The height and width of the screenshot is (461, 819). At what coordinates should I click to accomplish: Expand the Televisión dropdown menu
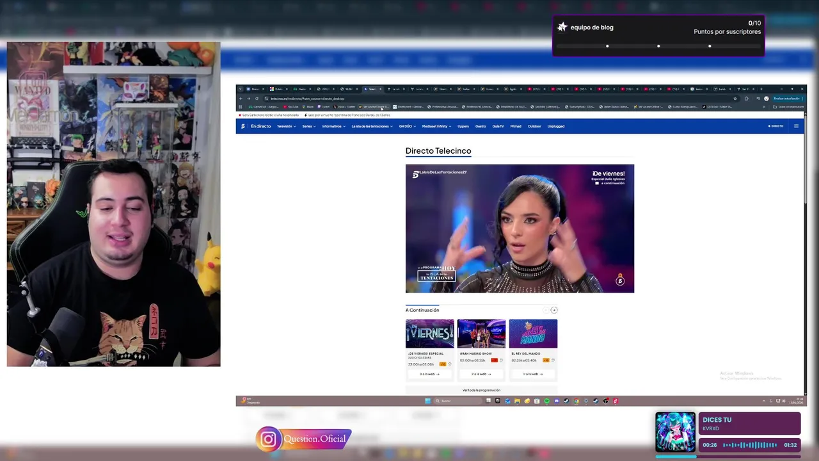point(286,126)
